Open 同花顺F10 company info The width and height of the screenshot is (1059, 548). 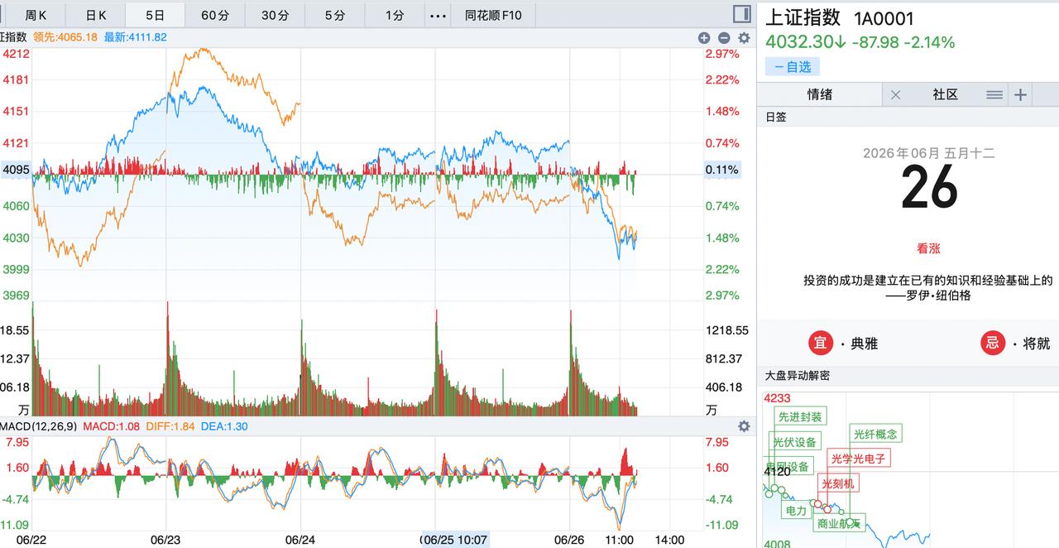pos(493,15)
